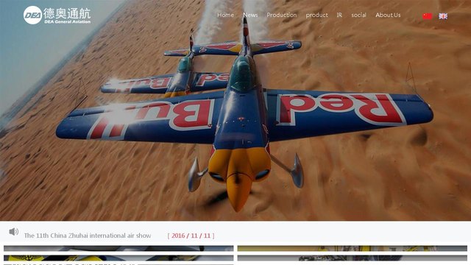Screen dimensions: 471x265
Task: Go to the News menu item
Action: tap(250, 15)
